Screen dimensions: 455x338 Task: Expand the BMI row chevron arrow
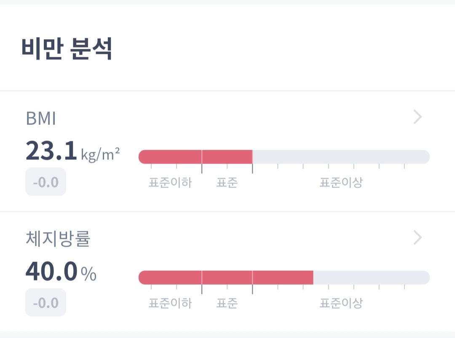[x=417, y=117]
